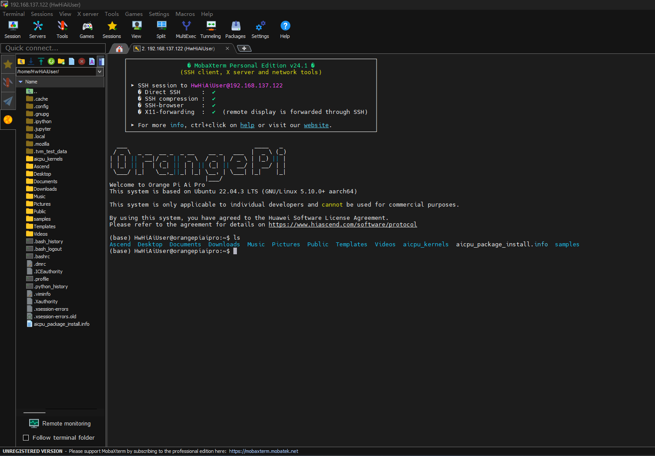This screenshot has height=456, width=655.
Task: Delete selected file with red X icon
Action: click(x=82, y=61)
